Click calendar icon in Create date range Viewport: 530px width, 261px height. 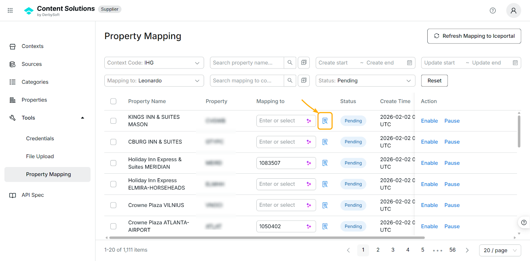[409, 63]
